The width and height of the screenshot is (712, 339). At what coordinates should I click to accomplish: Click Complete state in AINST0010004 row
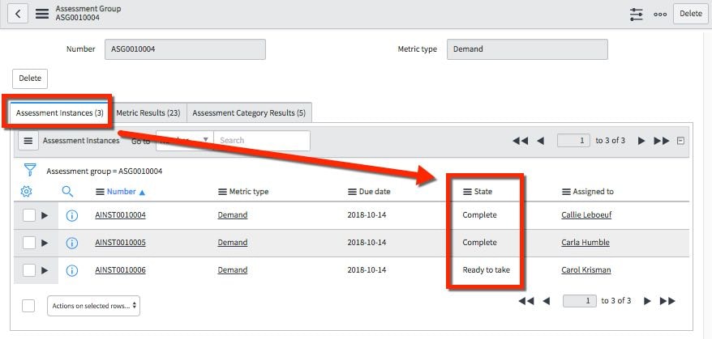click(479, 215)
